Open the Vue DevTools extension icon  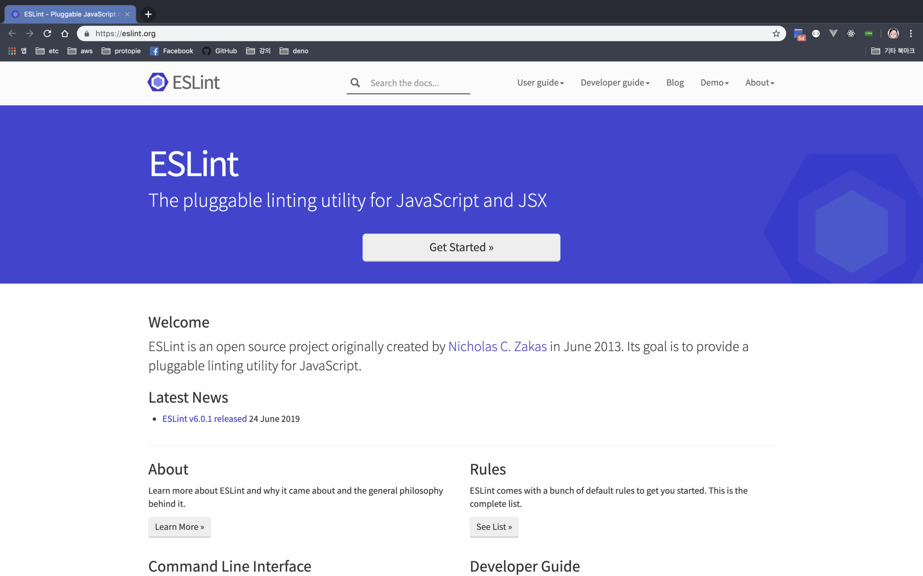[x=833, y=33]
